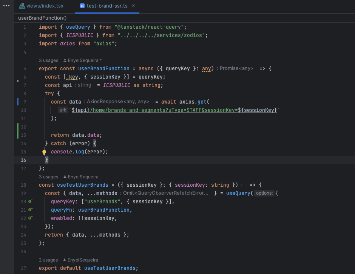Click useTestUserBrands declaration on line 18
This screenshot has height=274, width=355.
(83, 185)
